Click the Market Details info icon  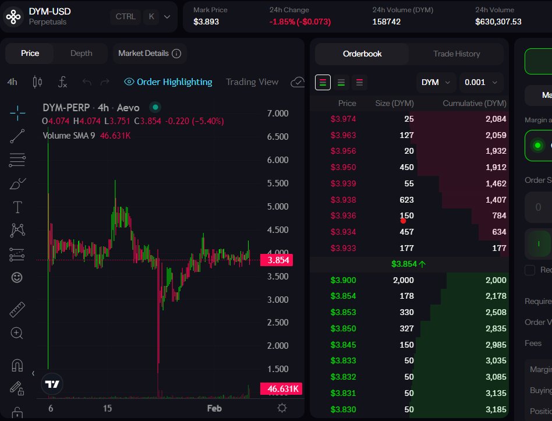pos(176,54)
